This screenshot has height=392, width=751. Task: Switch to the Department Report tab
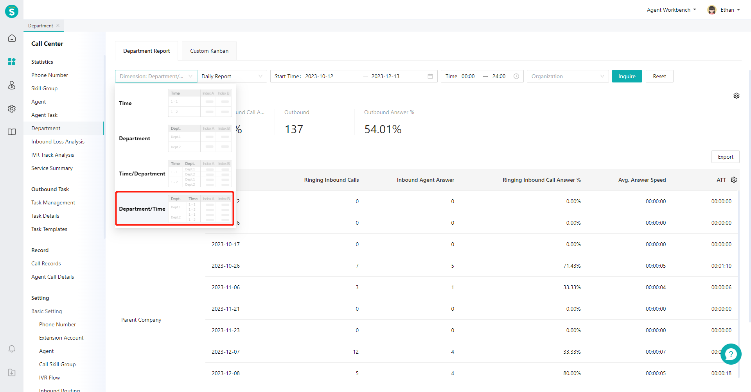tap(146, 51)
